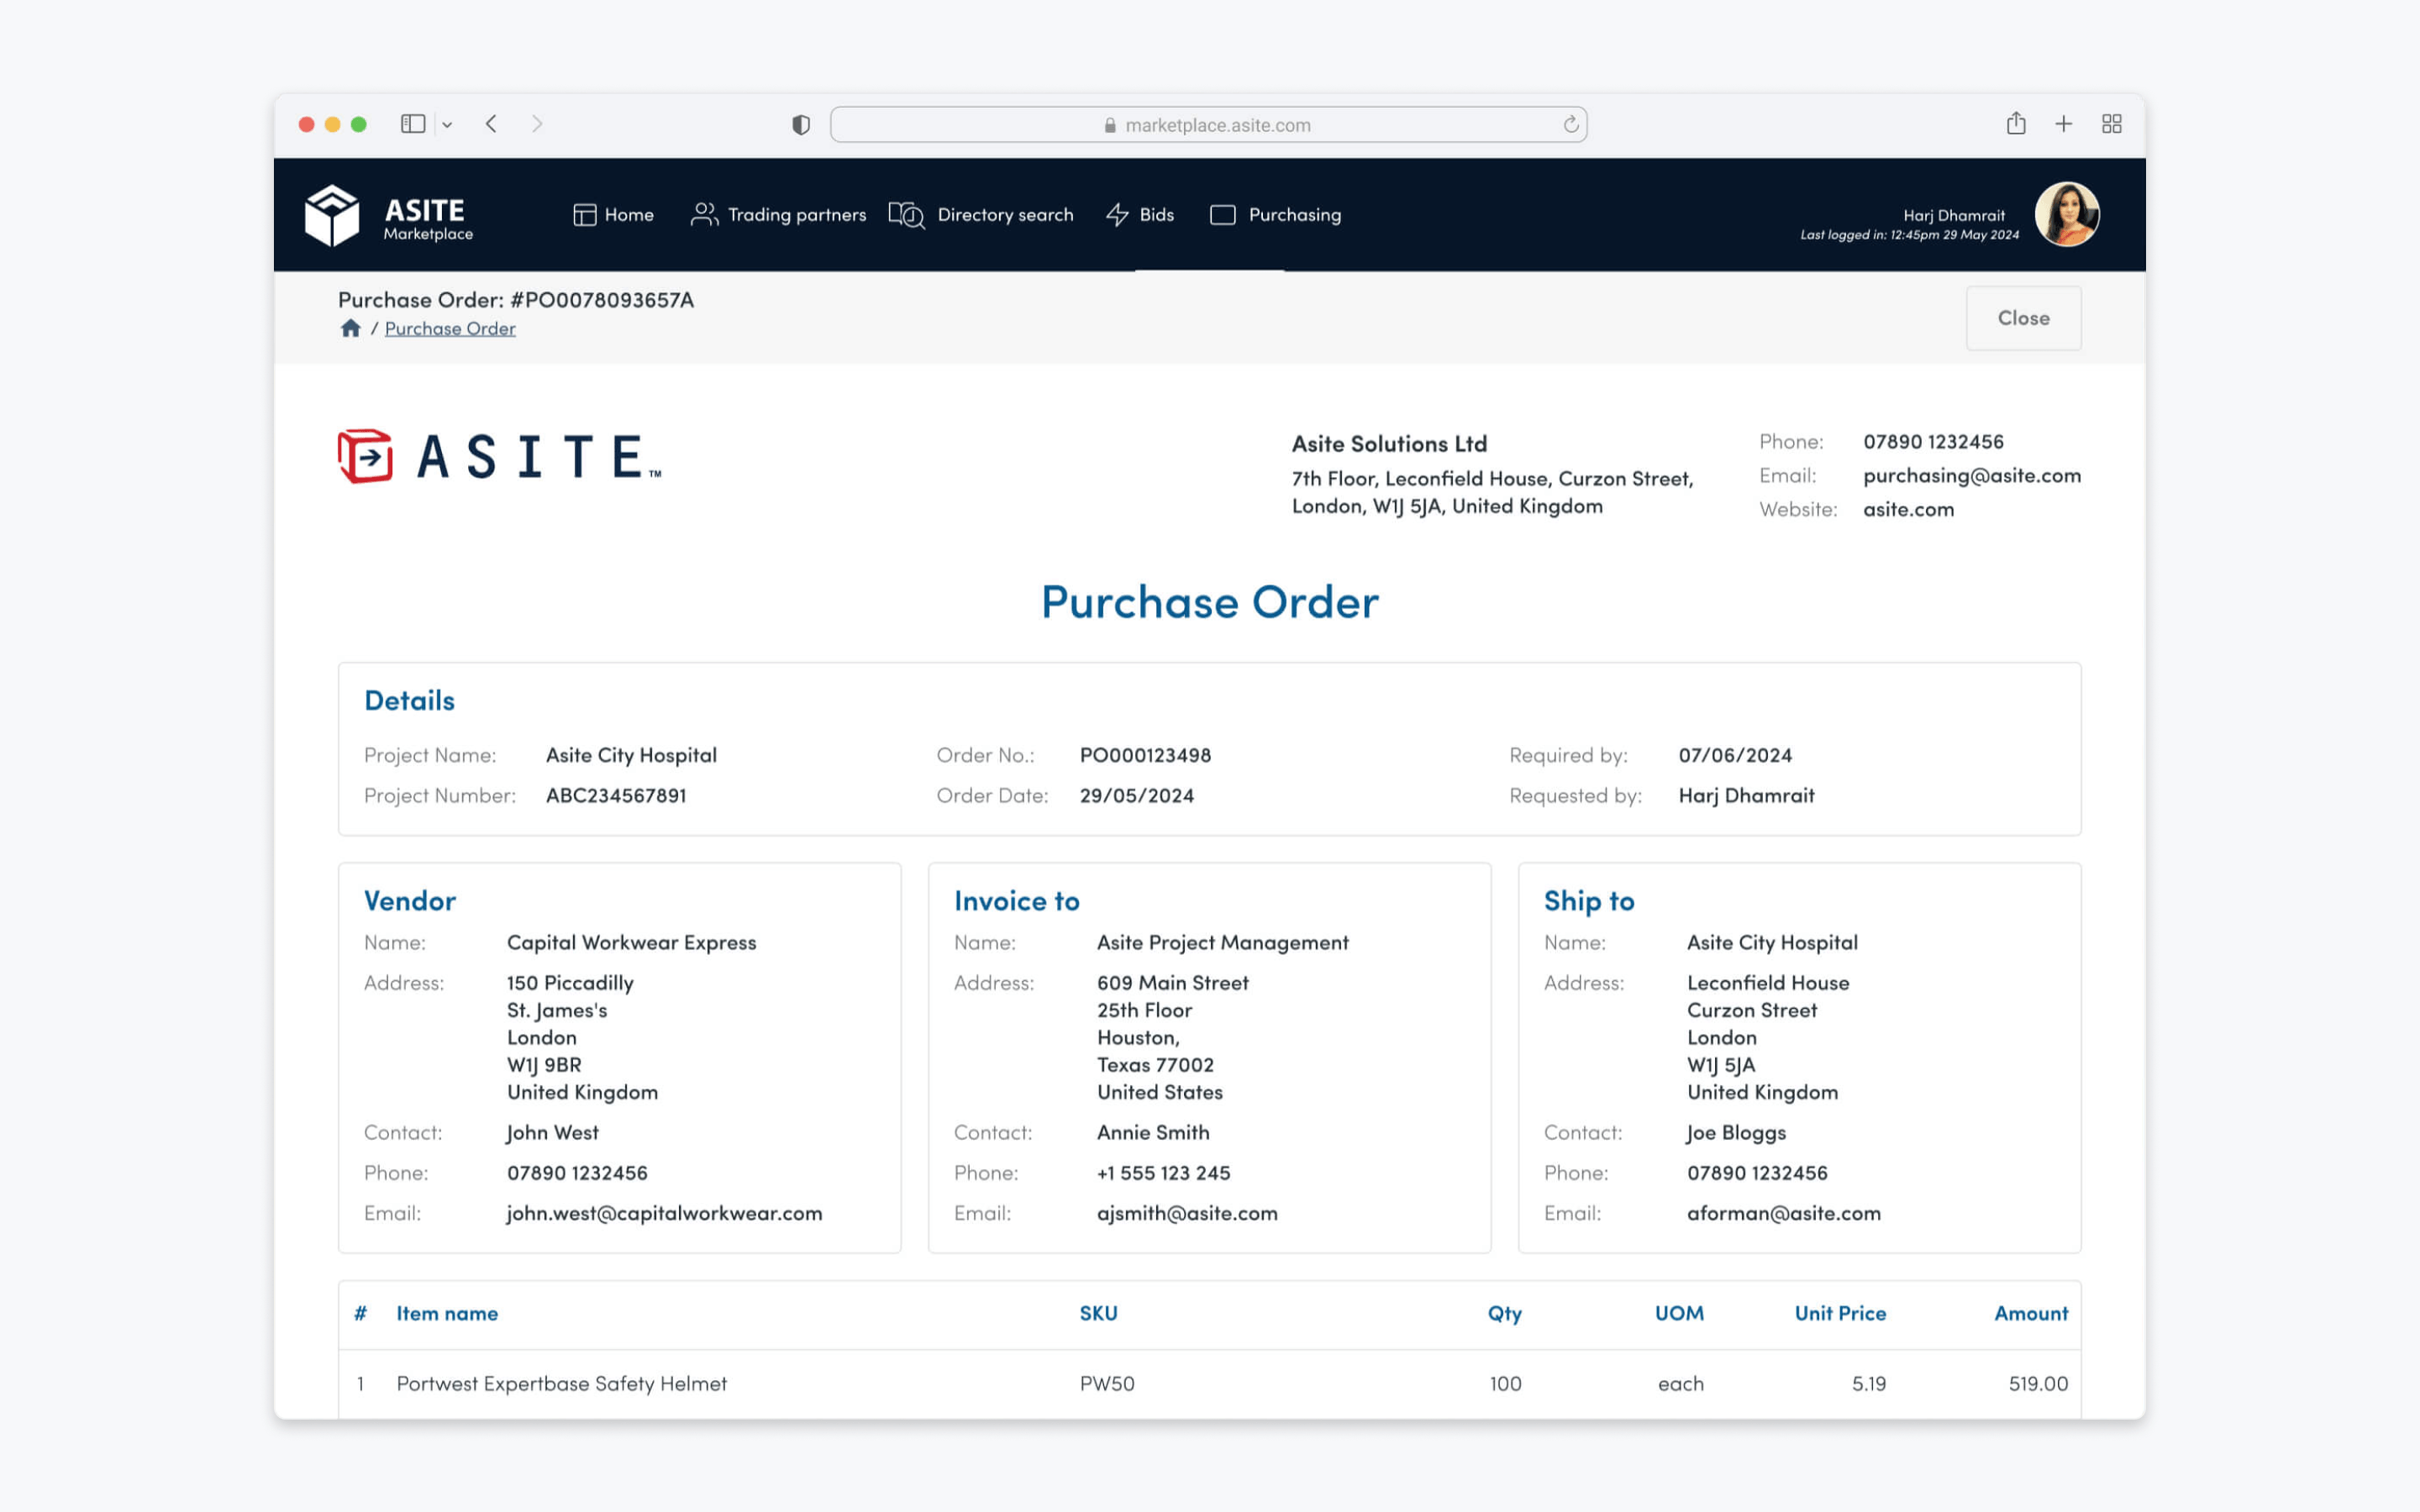Click the SKU column header
The height and width of the screenshot is (1512, 2420).
(1098, 1314)
